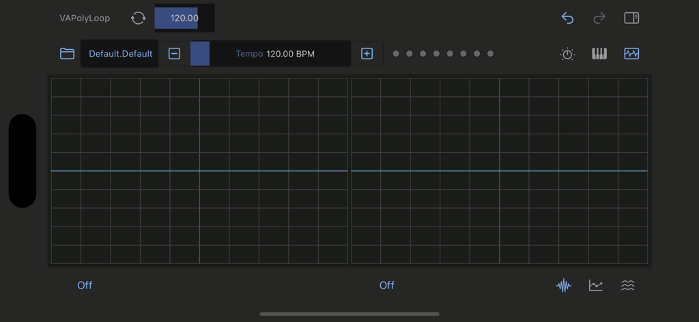The width and height of the screenshot is (699, 322).
Task: Switch to the wave lines view
Action: [628, 285]
